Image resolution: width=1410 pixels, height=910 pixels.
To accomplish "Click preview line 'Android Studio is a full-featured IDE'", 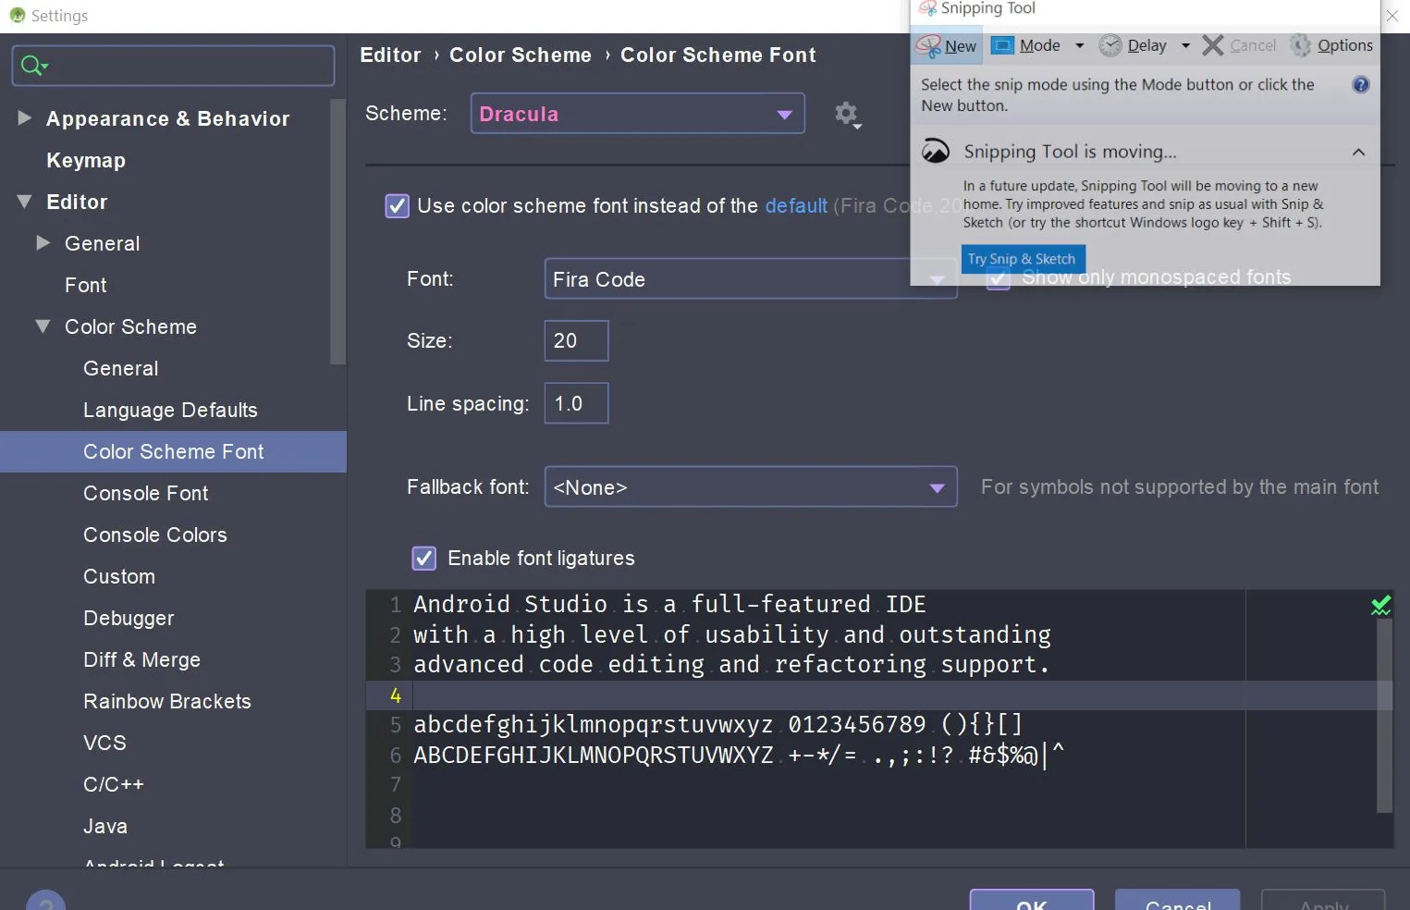I will [669, 605].
